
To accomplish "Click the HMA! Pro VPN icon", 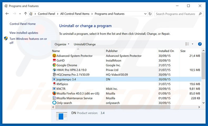I will [x=54, y=70].
